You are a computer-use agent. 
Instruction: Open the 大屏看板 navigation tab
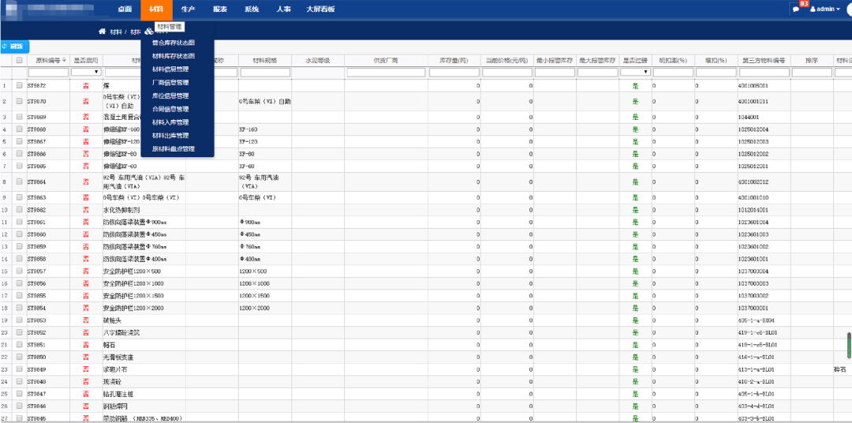point(319,9)
